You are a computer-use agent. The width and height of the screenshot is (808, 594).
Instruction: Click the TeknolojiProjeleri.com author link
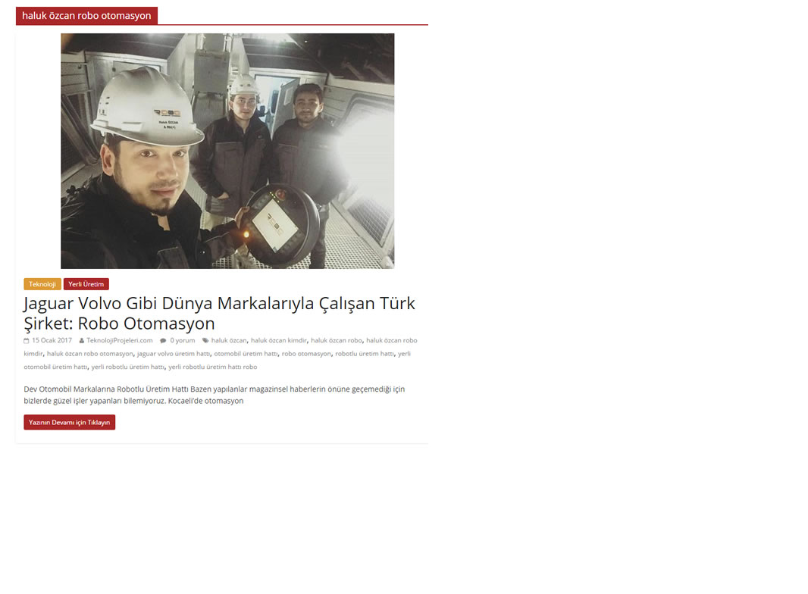(x=120, y=340)
